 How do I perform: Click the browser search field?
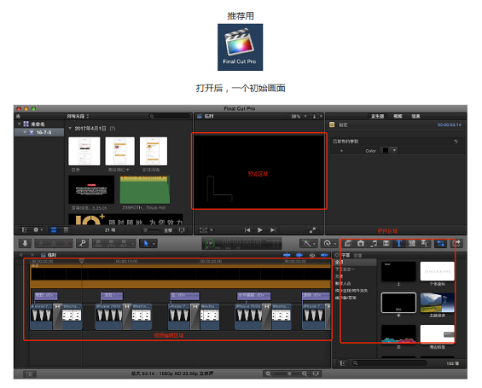[x=170, y=116]
